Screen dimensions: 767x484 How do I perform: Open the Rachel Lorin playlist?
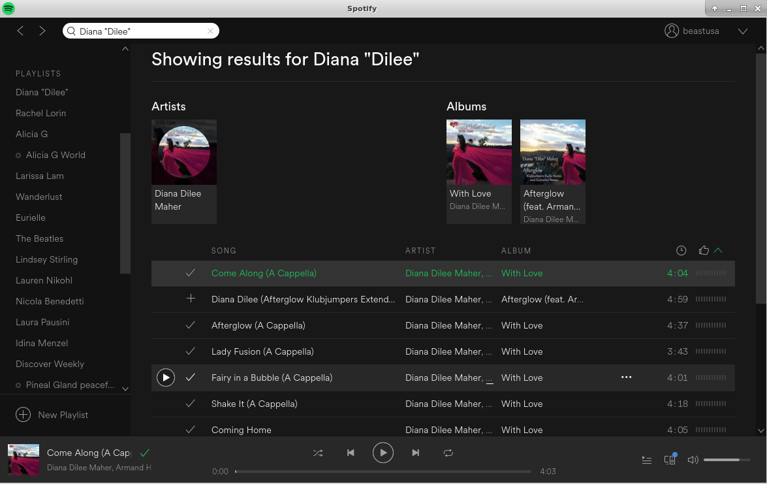coord(40,113)
